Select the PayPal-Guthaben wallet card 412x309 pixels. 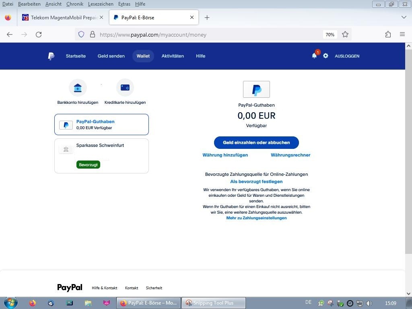(101, 125)
